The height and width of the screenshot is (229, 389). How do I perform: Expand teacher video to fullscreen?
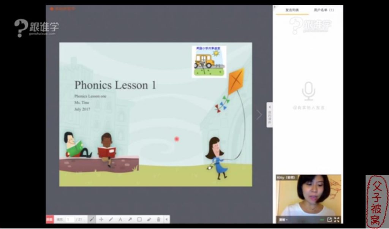337,220
